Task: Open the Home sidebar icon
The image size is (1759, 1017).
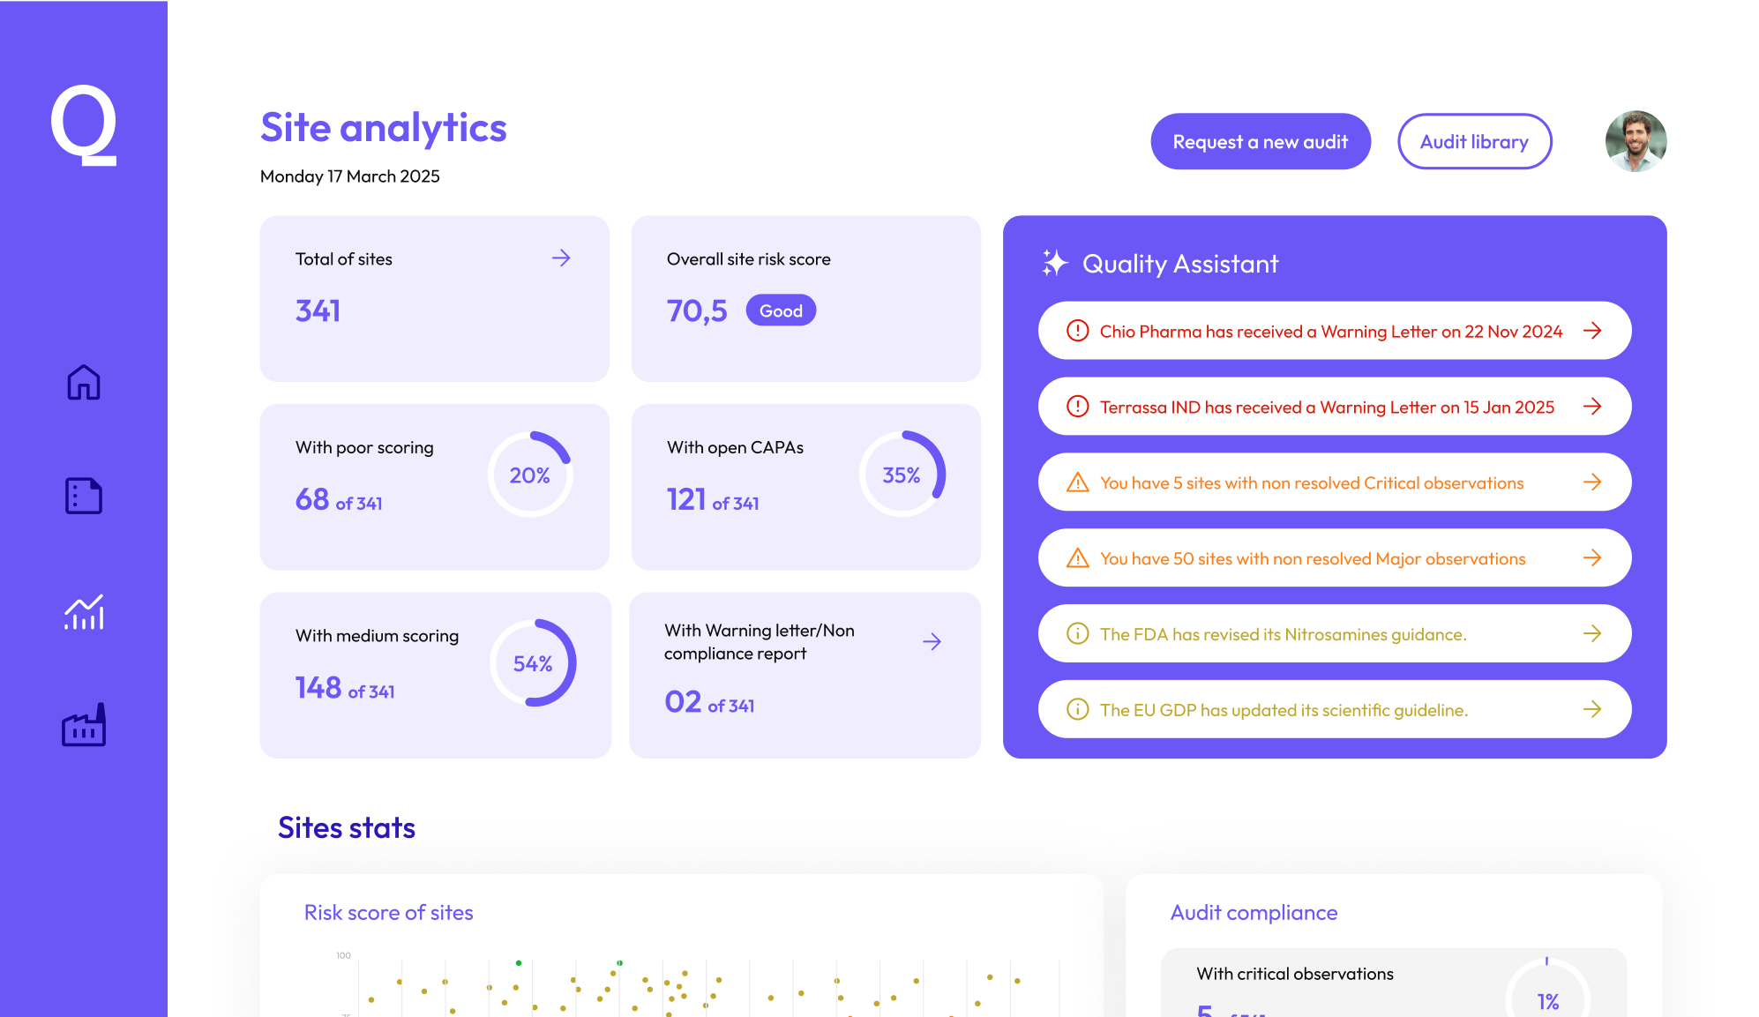Action: (84, 382)
